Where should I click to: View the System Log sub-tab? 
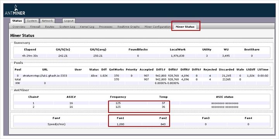click(x=67, y=27)
